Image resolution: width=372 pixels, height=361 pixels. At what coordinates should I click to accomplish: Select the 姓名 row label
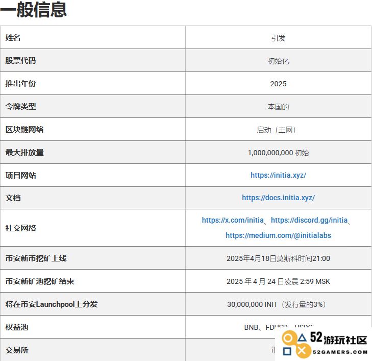click(13, 37)
